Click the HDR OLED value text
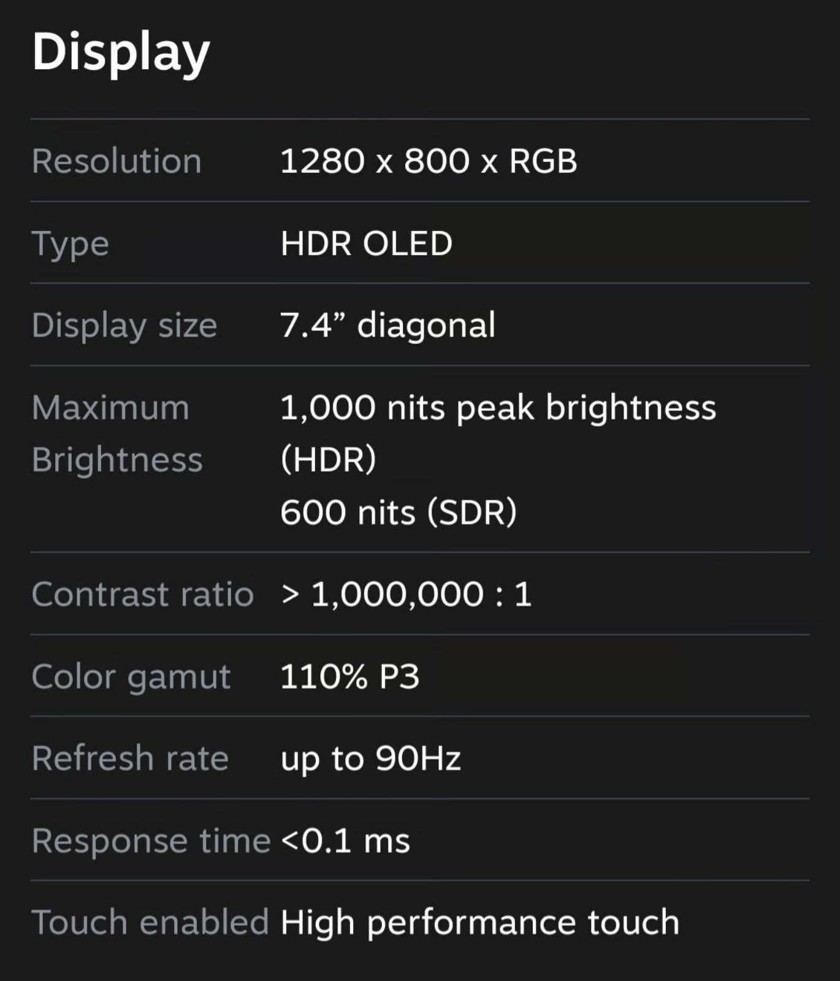The width and height of the screenshot is (840, 981). (366, 244)
